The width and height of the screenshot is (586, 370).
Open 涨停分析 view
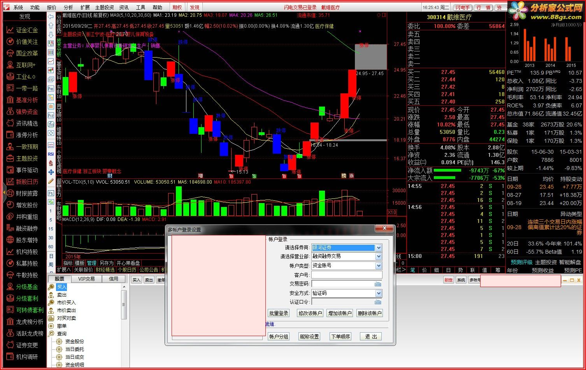(x=23, y=135)
